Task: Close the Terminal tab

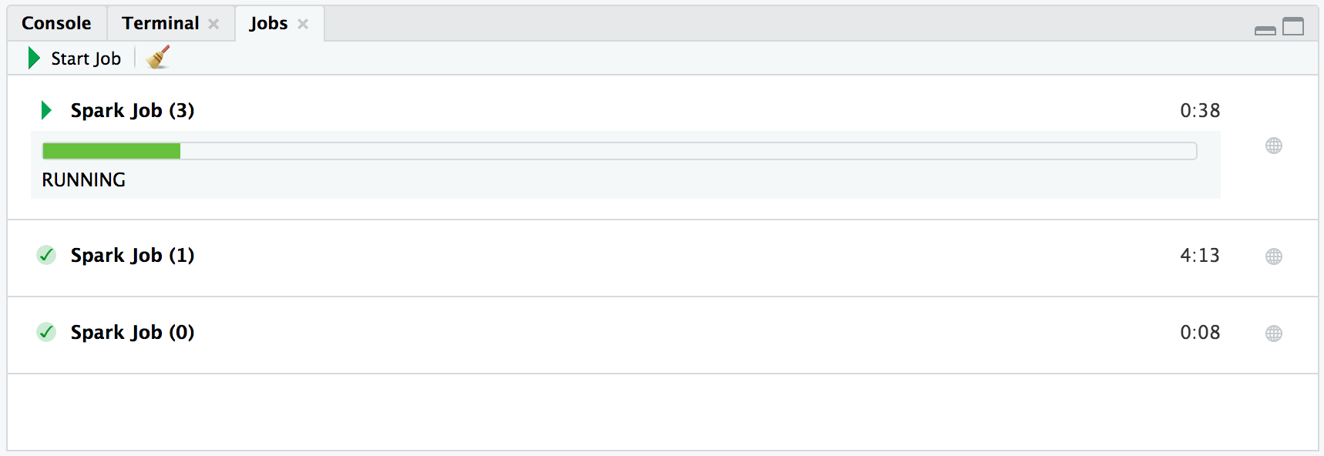Action: (x=213, y=23)
